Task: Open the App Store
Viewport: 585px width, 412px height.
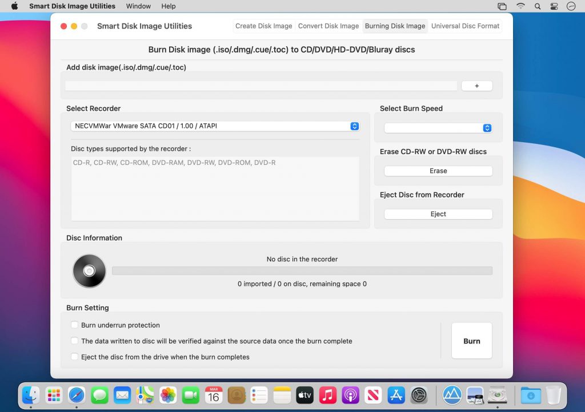Action: click(x=396, y=395)
